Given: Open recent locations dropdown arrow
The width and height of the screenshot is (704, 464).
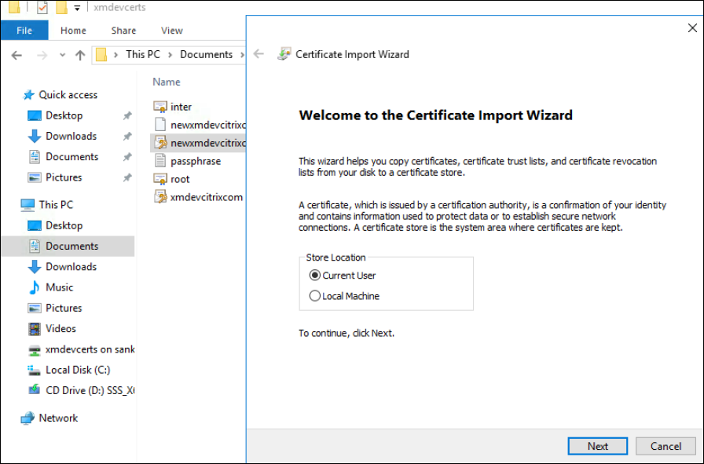Looking at the screenshot, I should click(61, 55).
